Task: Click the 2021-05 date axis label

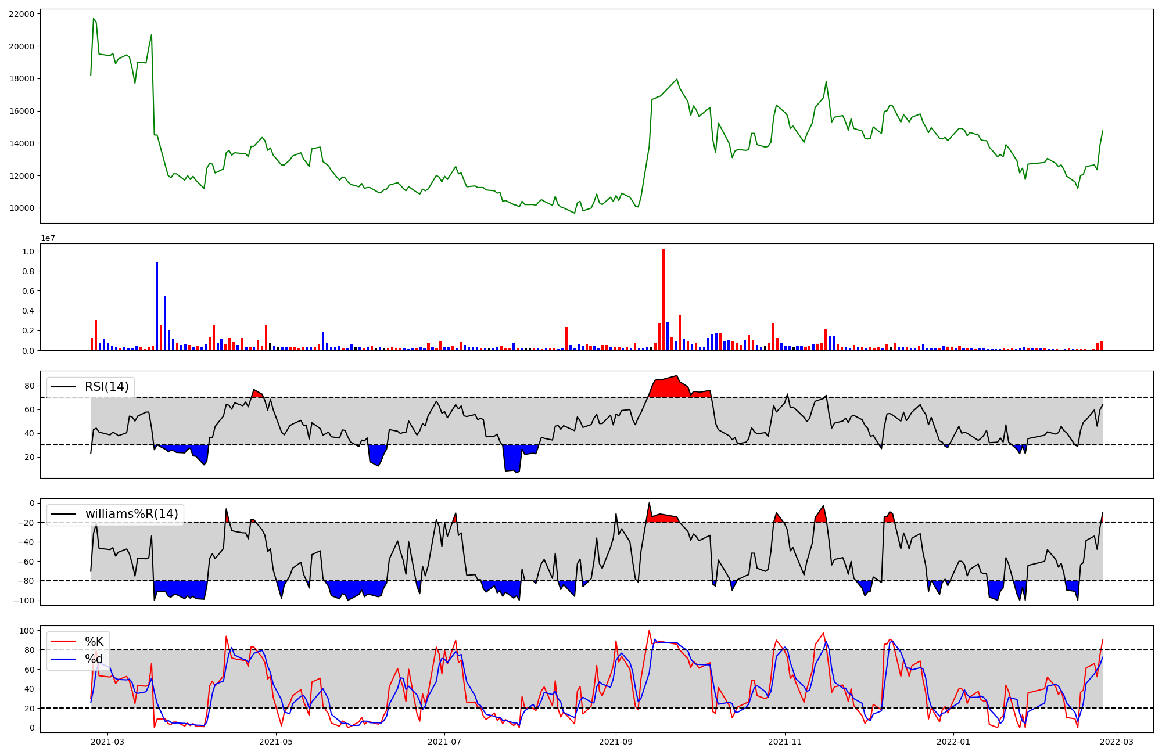Action: click(x=276, y=742)
